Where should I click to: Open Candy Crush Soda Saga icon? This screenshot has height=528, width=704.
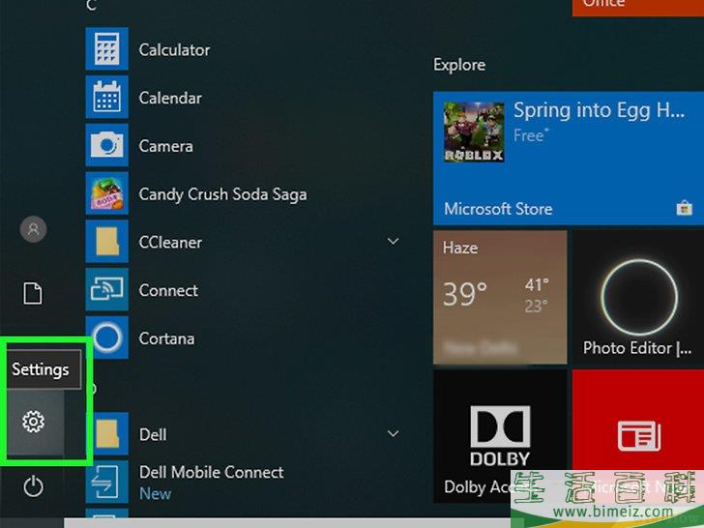(106, 193)
